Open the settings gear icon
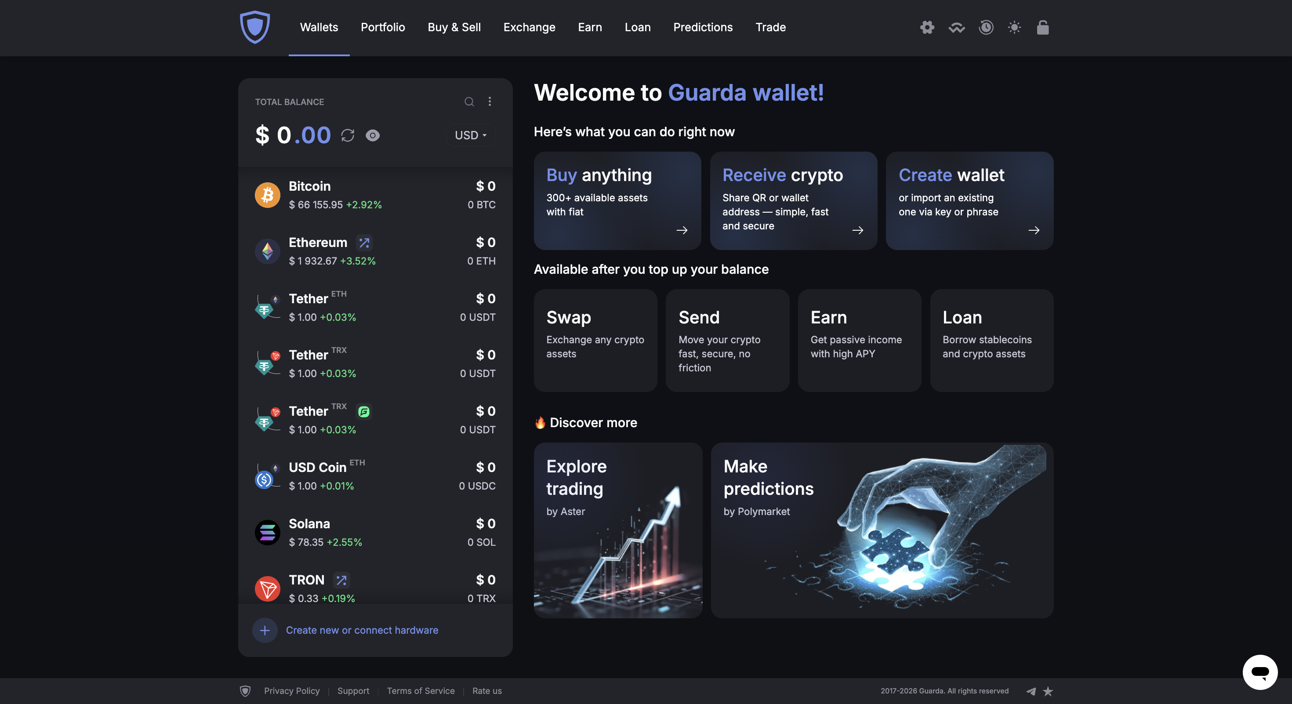Screen dimensions: 1292x704 click(x=927, y=27)
